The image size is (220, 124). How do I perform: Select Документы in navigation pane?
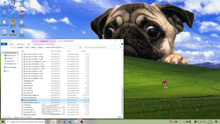click(x=10, y=61)
